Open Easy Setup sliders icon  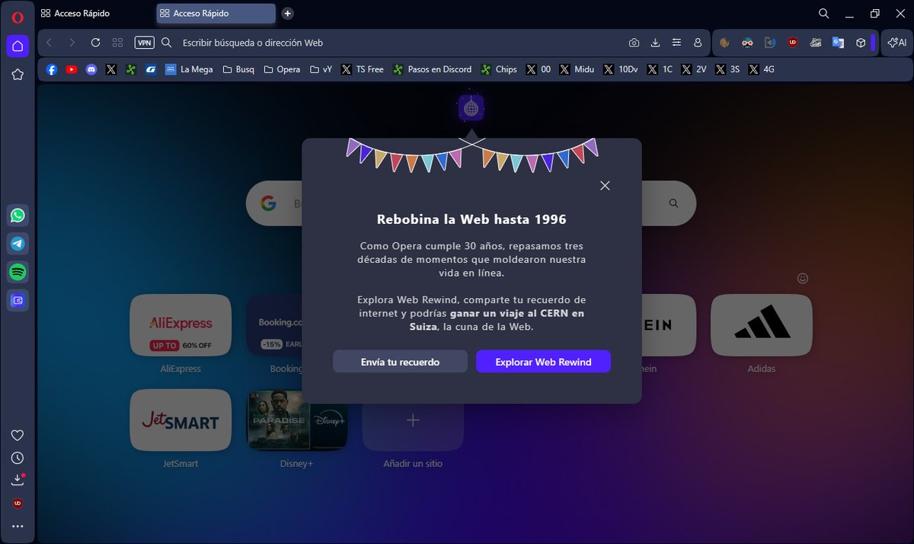click(x=676, y=43)
